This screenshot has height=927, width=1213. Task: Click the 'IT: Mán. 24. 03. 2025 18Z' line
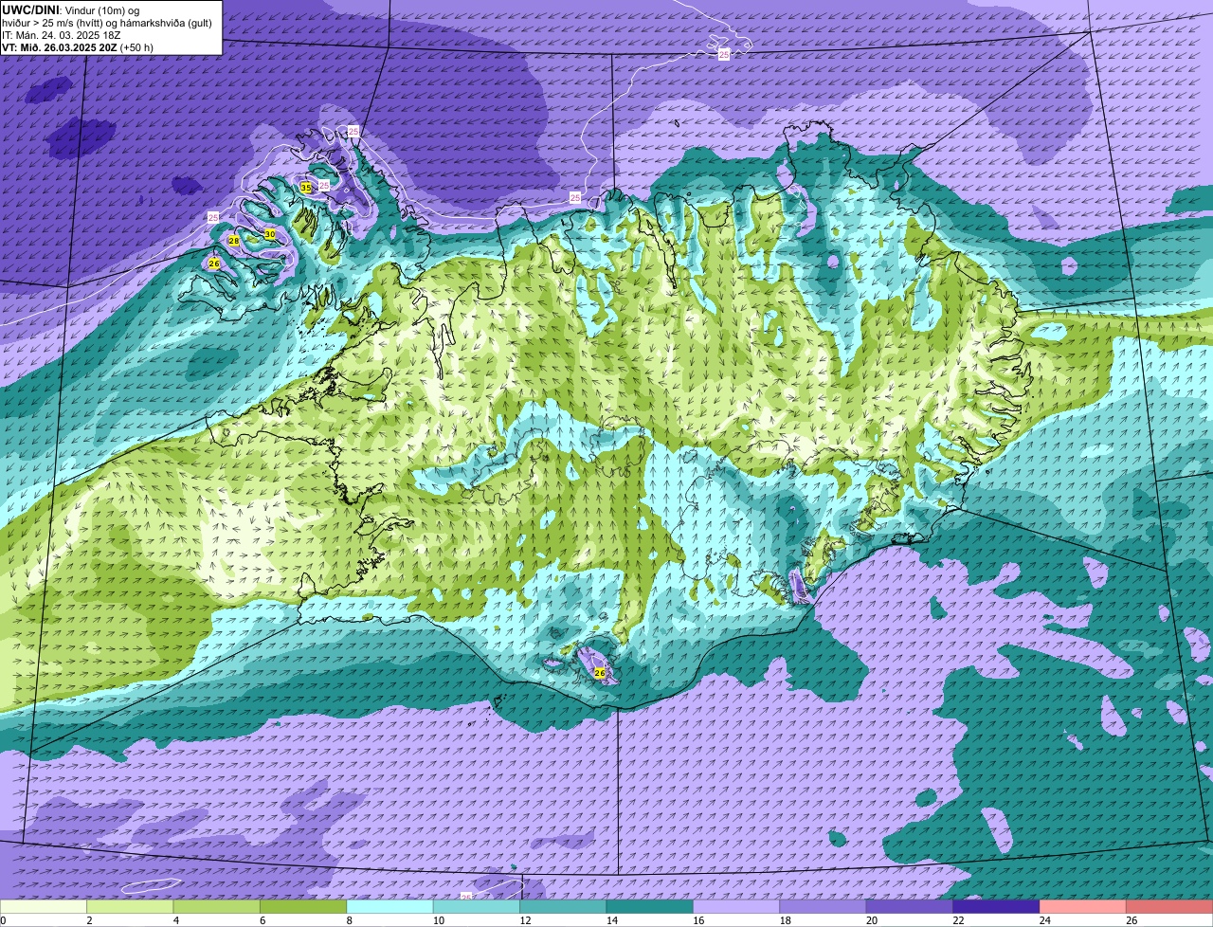[62, 35]
